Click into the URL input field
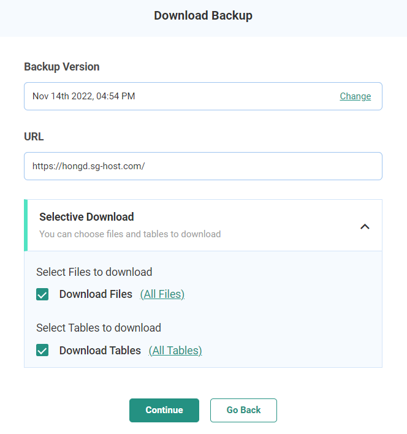 (203, 166)
